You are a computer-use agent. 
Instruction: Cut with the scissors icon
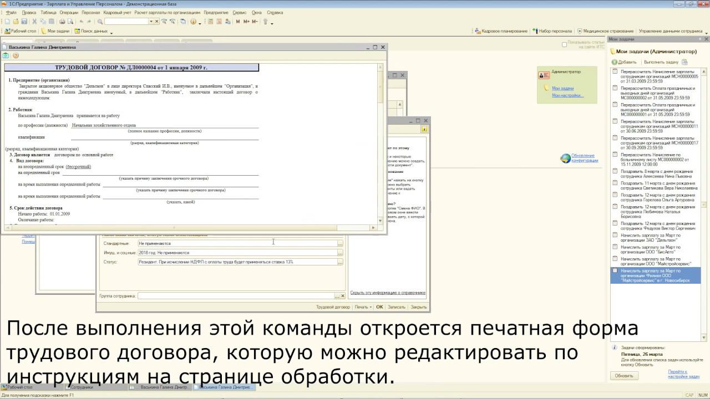pyautogui.click(x=34, y=22)
